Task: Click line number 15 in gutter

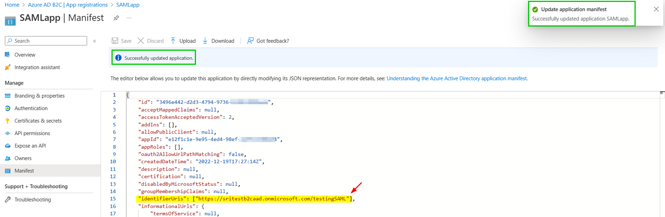Action: pos(113,199)
